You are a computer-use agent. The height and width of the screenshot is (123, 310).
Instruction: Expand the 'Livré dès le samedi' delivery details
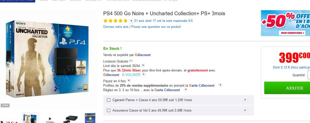pos(143,65)
